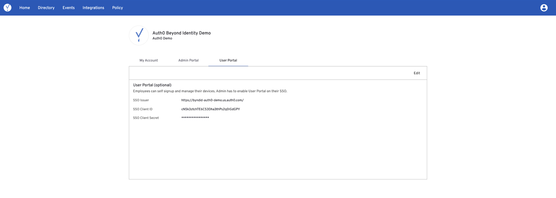Viewport: 556px width, 198px height.
Task: Select the User Portal tab
Action: click(228, 60)
